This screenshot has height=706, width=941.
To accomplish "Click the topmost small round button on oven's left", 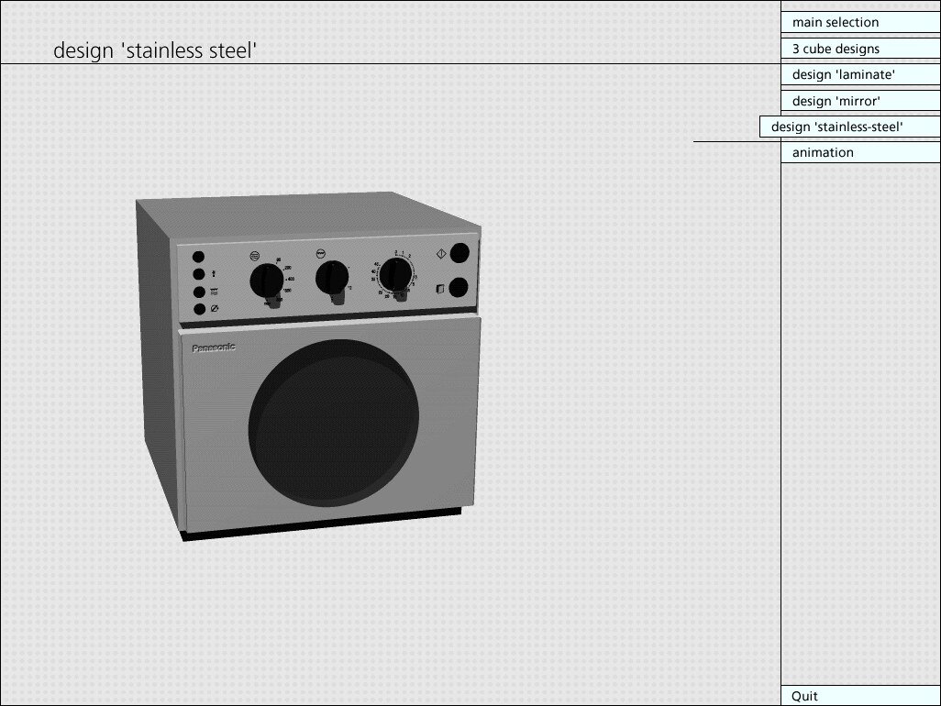I will point(199,257).
